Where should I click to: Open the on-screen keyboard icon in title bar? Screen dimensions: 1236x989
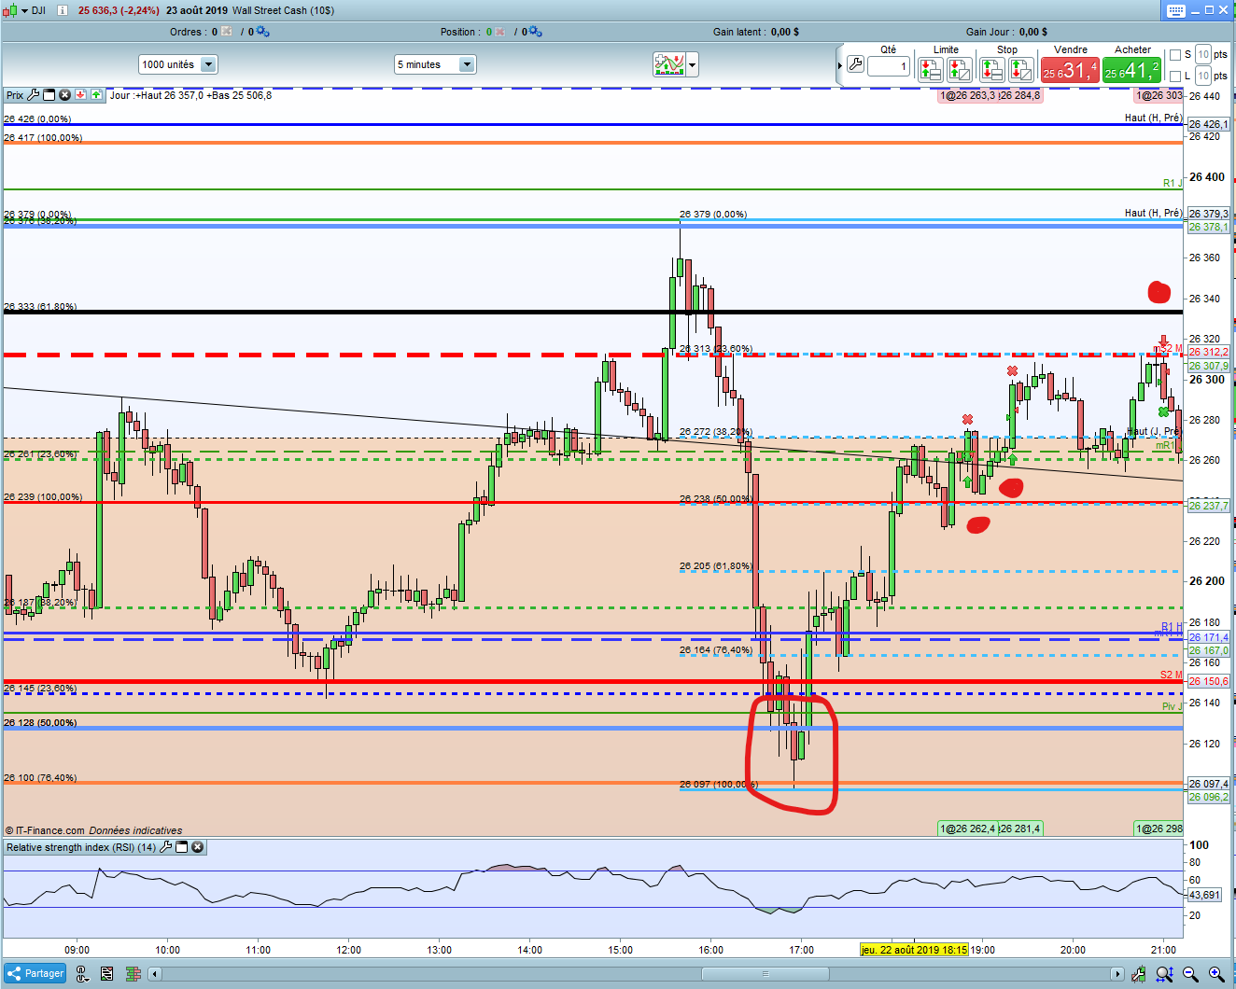coord(1175,10)
